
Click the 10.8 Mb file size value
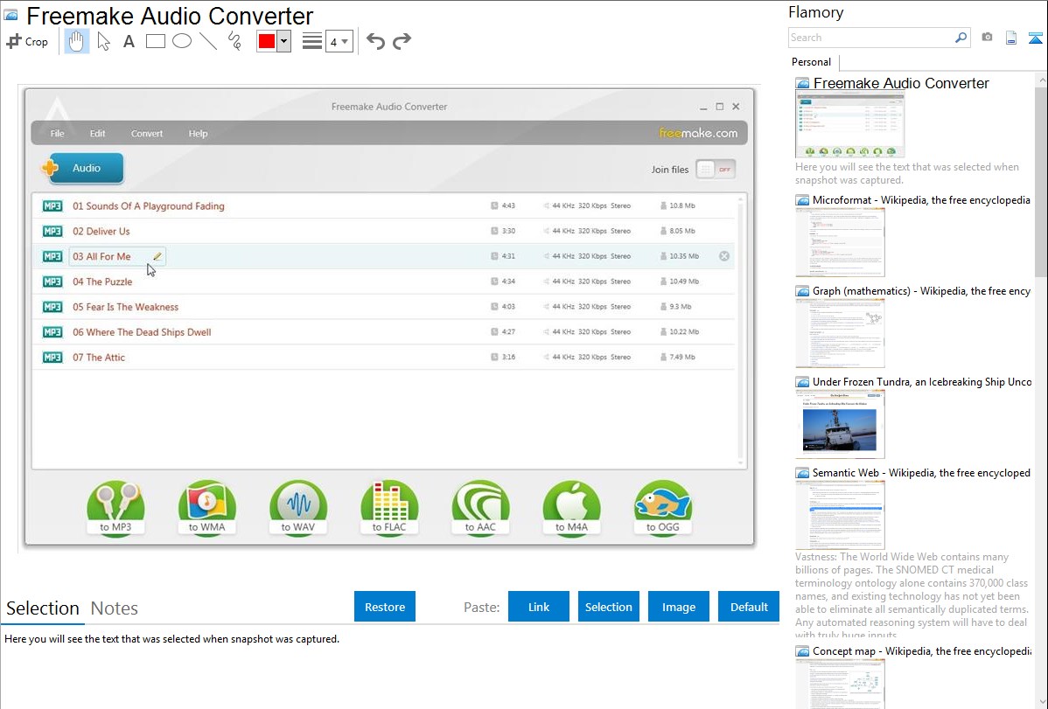681,205
